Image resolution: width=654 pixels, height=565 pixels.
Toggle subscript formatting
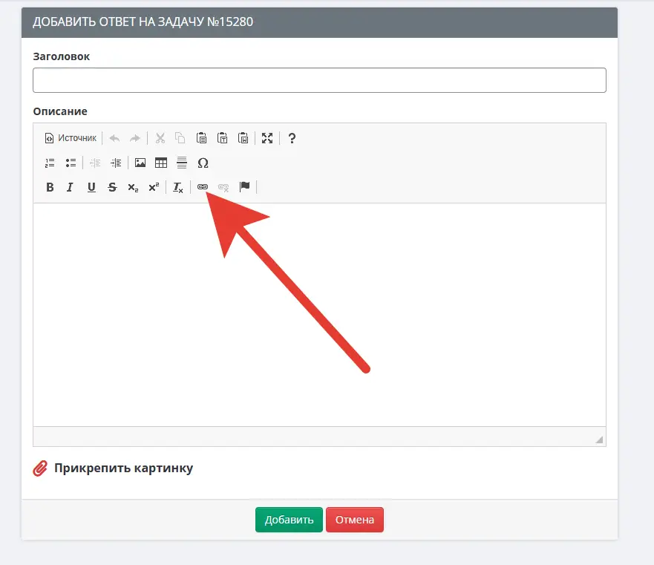133,187
